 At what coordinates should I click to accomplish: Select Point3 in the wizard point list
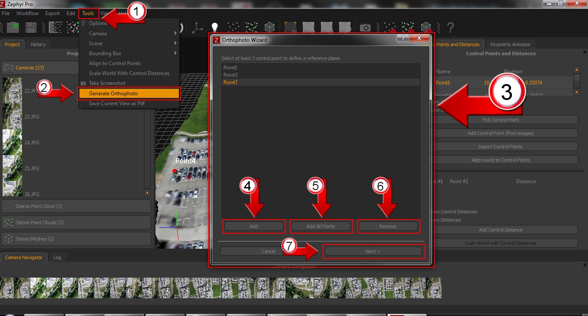click(230, 75)
